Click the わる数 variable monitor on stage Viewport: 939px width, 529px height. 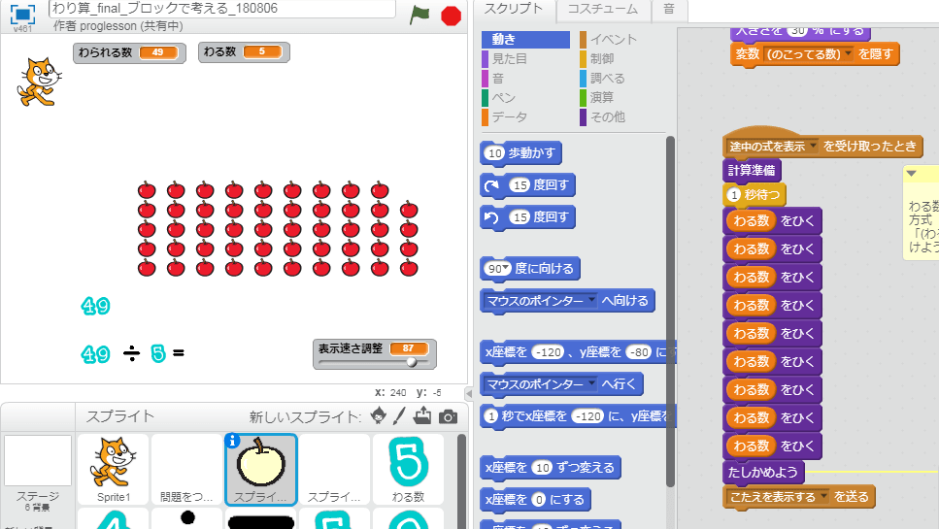(x=244, y=52)
